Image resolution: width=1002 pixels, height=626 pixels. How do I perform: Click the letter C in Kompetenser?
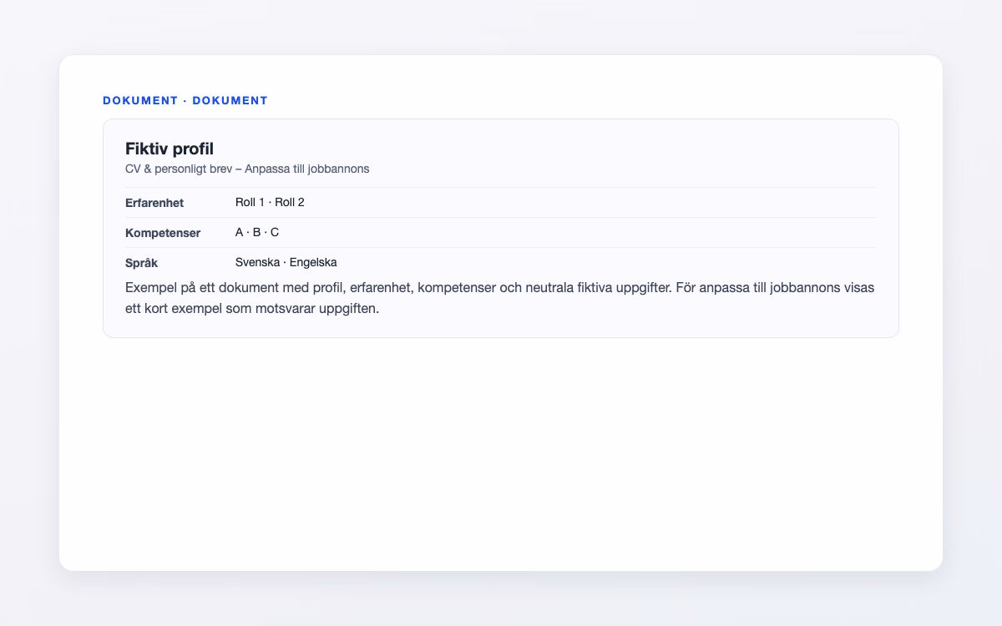[275, 232]
